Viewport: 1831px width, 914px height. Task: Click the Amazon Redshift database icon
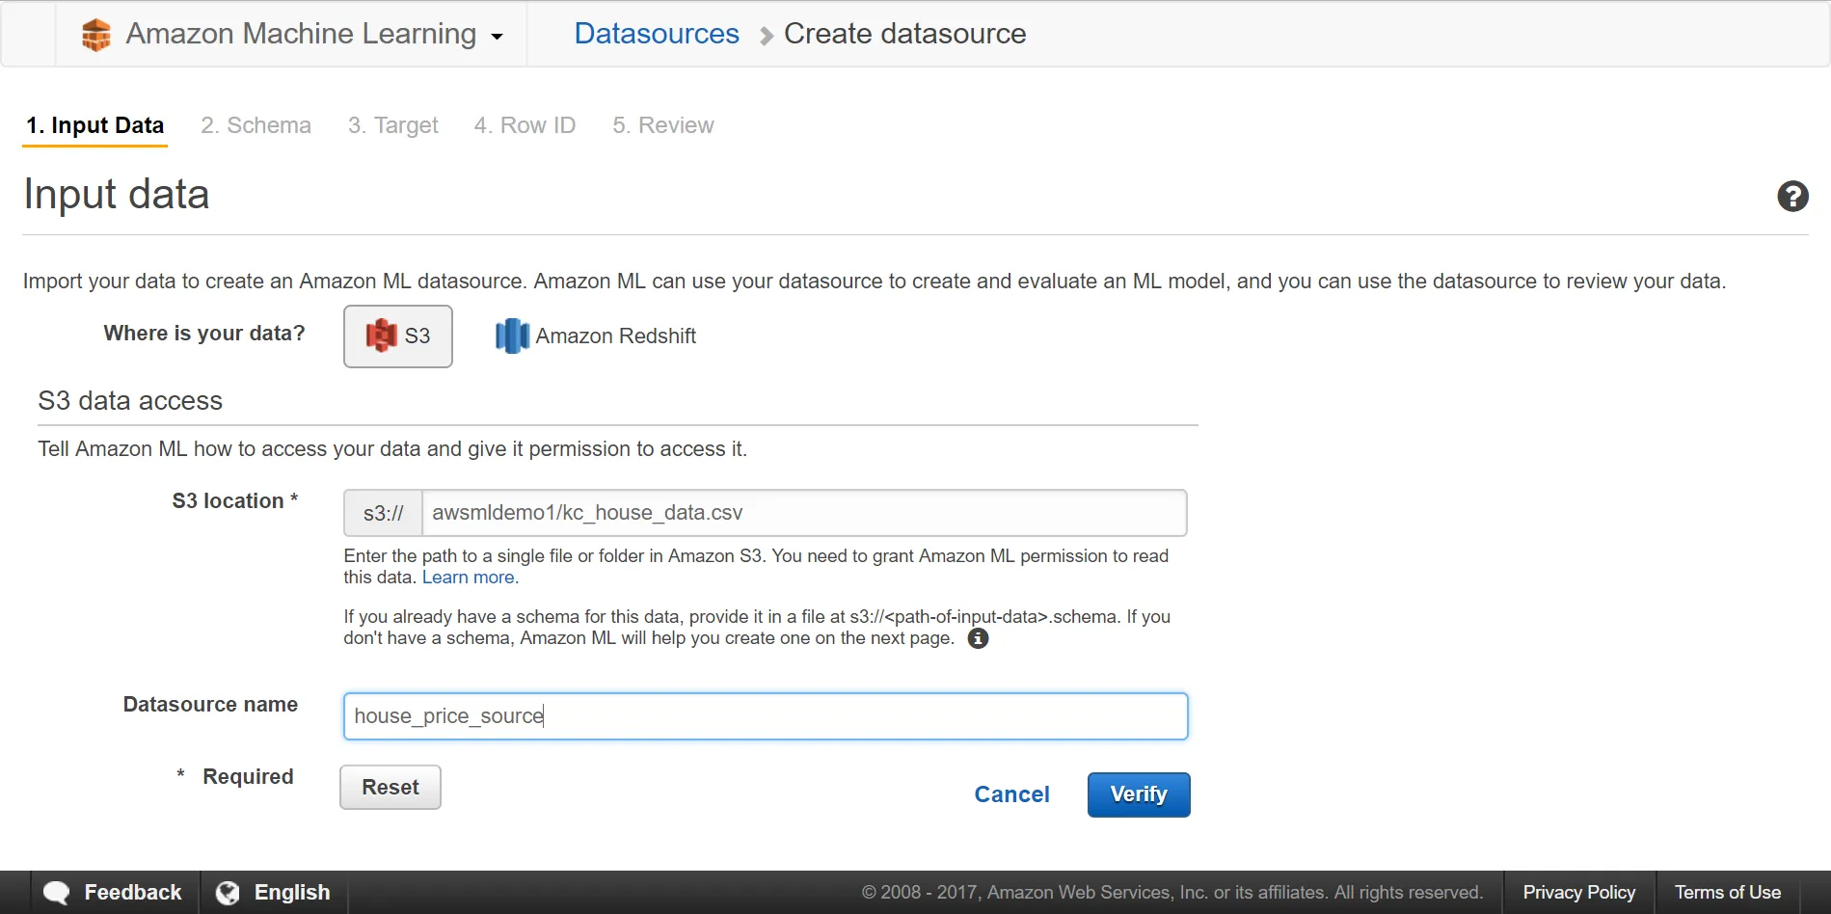[x=512, y=336]
